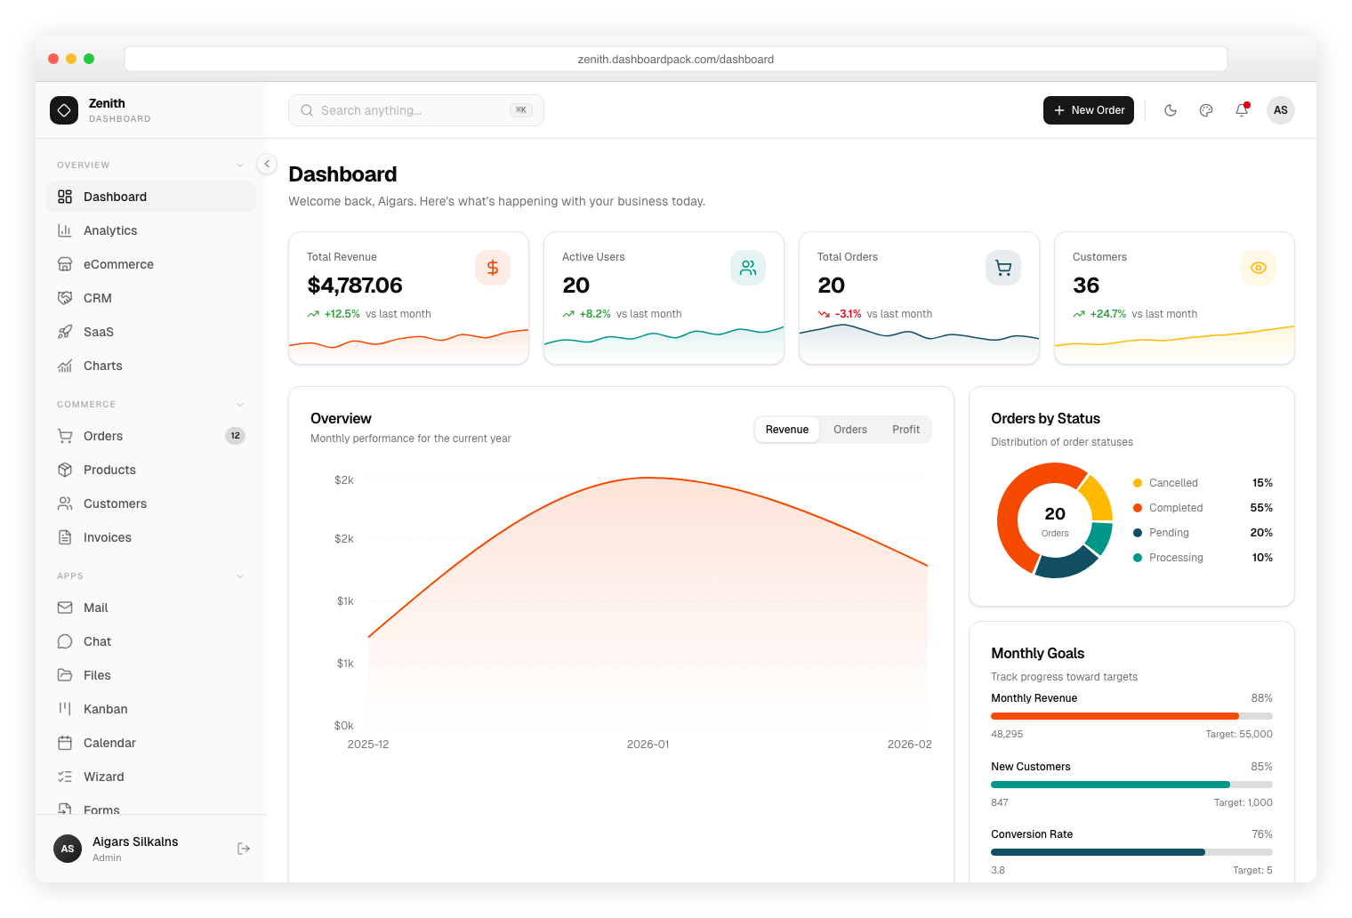Open the theme palette icon

(x=1206, y=110)
